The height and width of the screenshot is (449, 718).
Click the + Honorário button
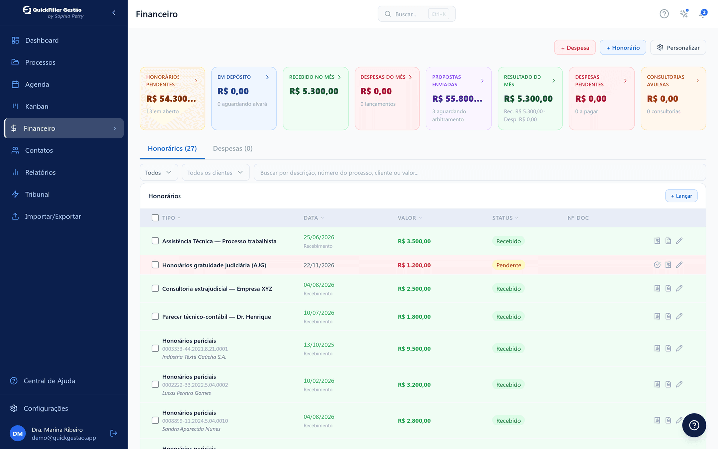623,47
